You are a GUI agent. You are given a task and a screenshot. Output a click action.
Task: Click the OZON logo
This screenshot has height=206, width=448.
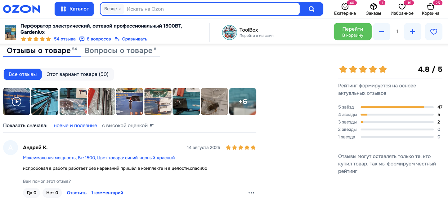pos(22,9)
